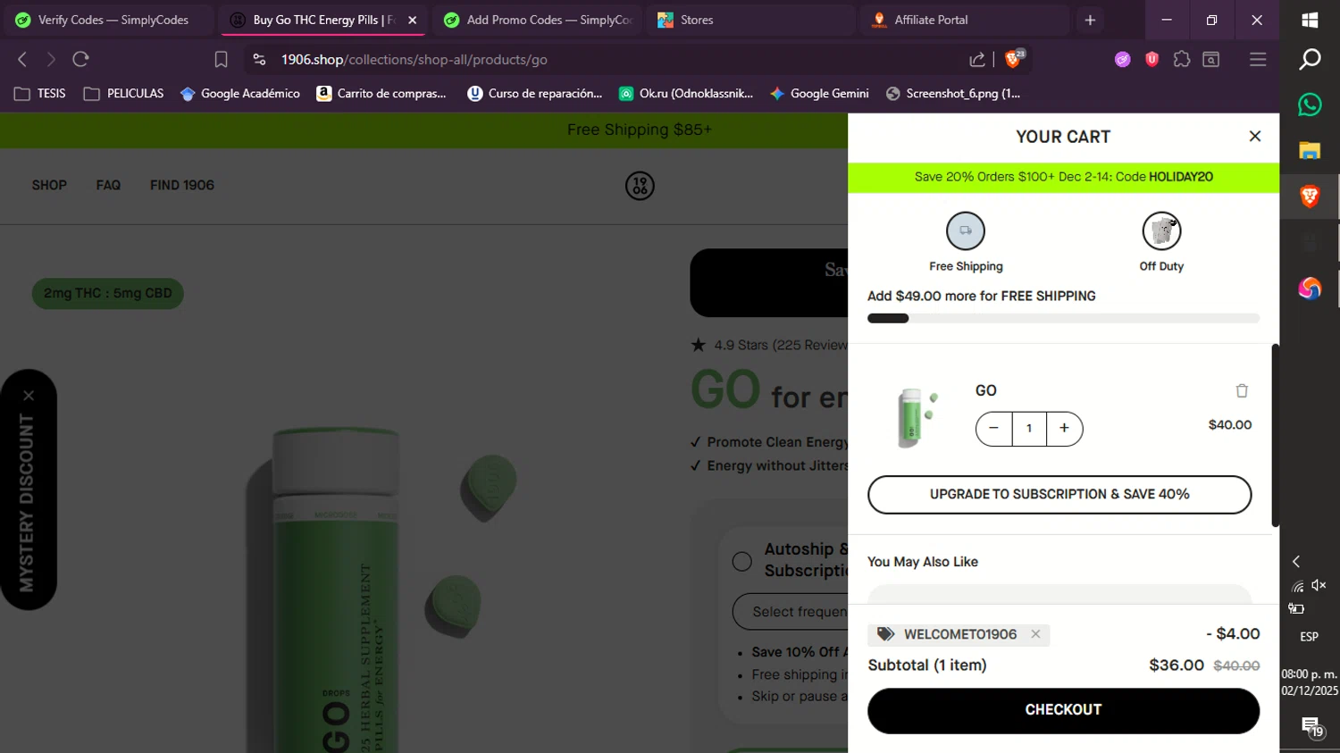Image resolution: width=1340 pixels, height=753 pixels.
Task: Click the address bar URL
Action: point(415,60)
